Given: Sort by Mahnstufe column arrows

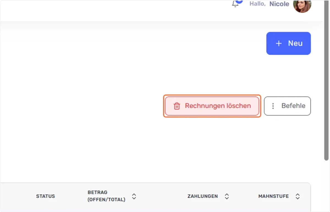Looking at the screenshot, I should pyautogui.click(x=298, y=196).
